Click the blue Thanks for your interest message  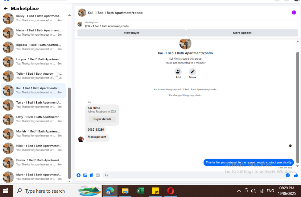click(x=249, y=162)
